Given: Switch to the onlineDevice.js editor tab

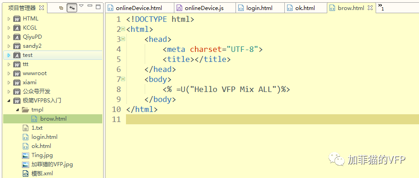Looking at the screenshot, I should coord(204,8).
